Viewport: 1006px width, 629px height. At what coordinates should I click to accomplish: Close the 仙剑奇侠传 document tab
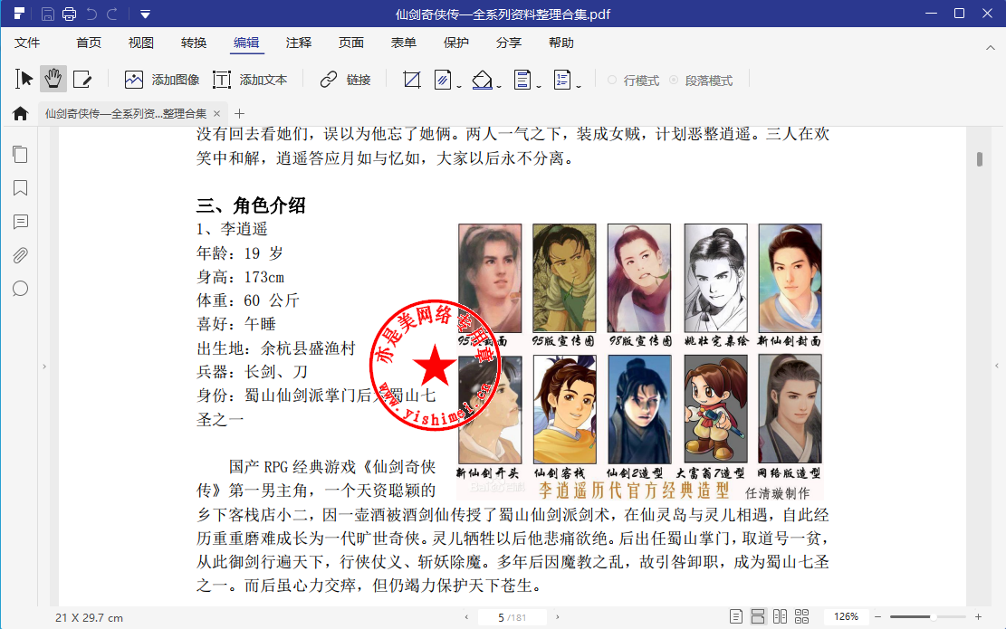[216, 113]
